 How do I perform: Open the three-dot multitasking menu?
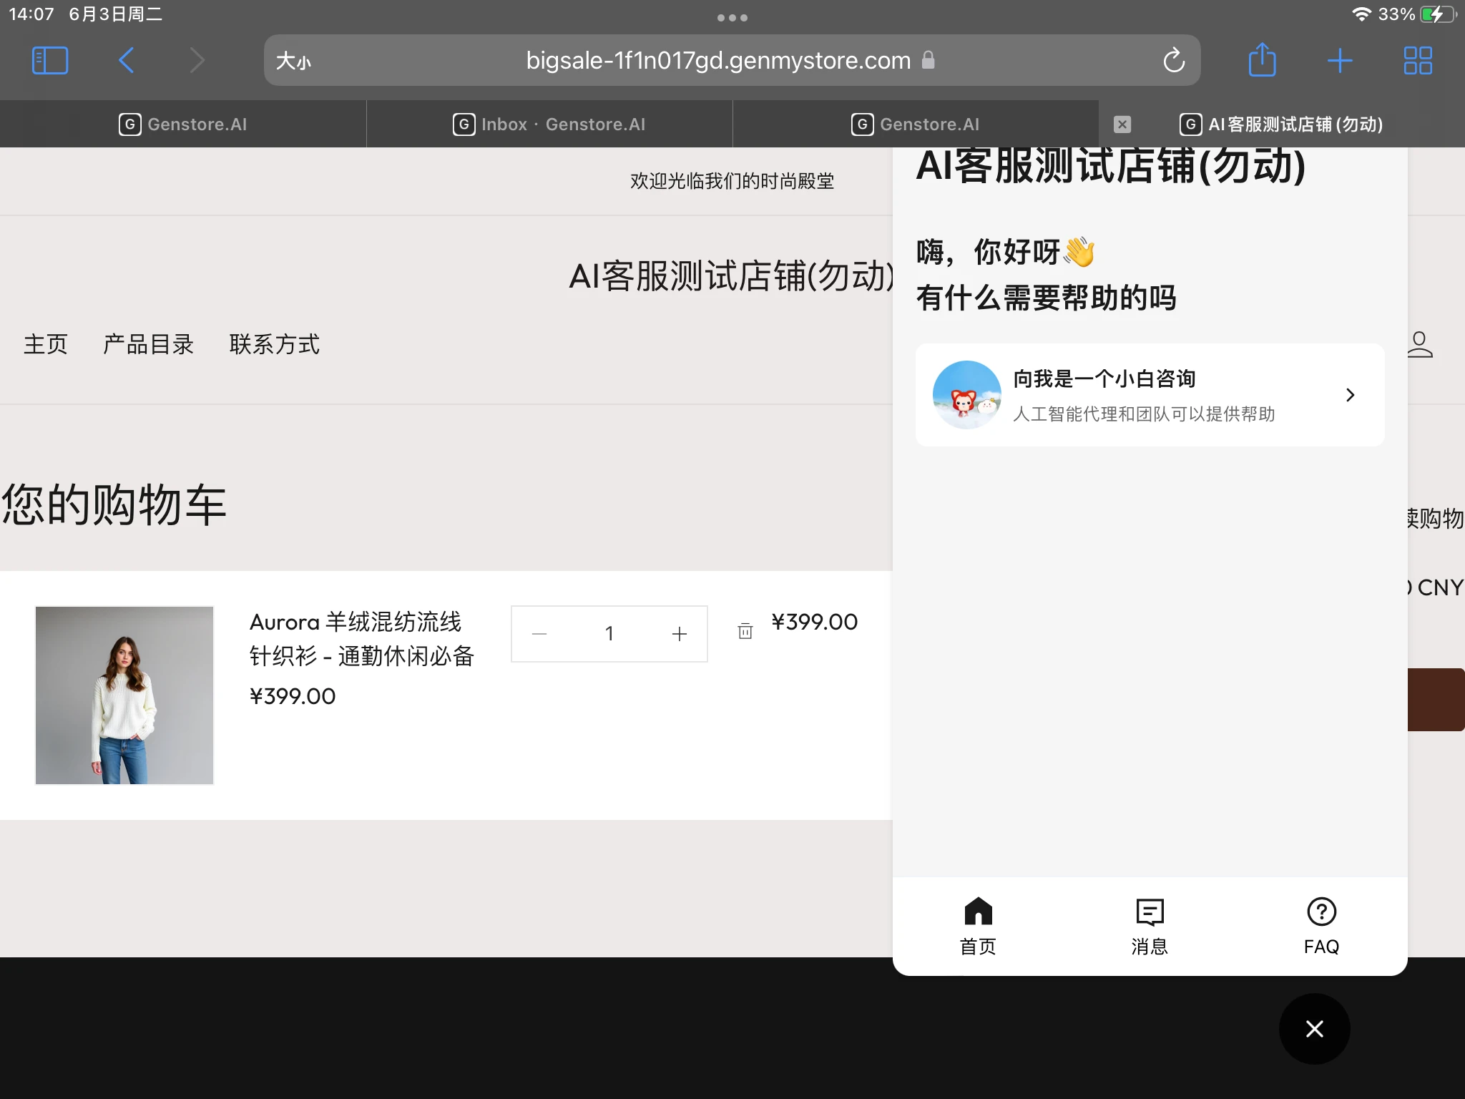coord(732,18)
